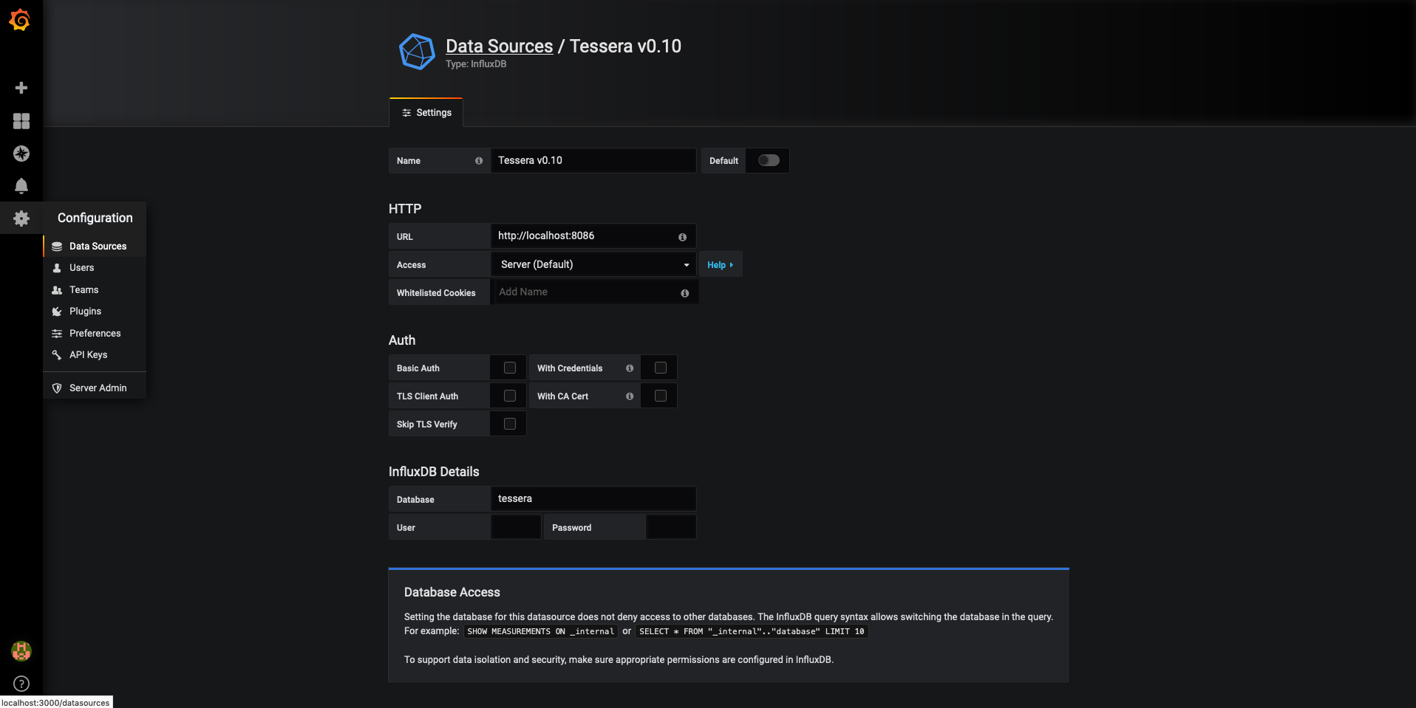Enable the With Credentials checkbox
The image size is (1416, 708).
tap(661, 368)
